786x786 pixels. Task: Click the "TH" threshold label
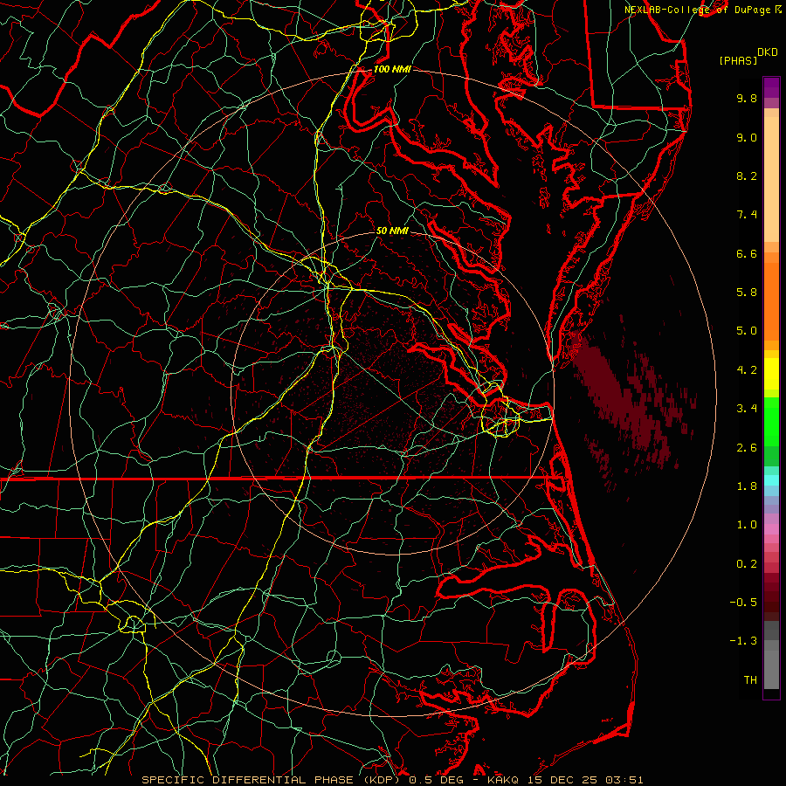click(750, 680)
